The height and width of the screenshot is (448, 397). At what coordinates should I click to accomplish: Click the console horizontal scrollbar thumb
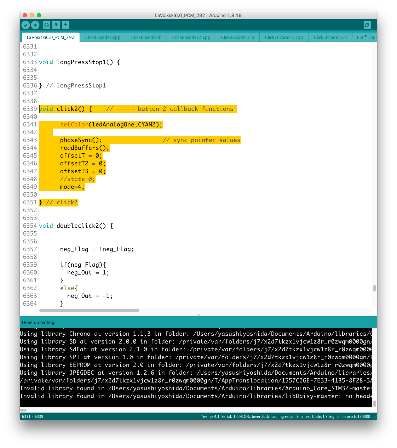tap(23, 410)
